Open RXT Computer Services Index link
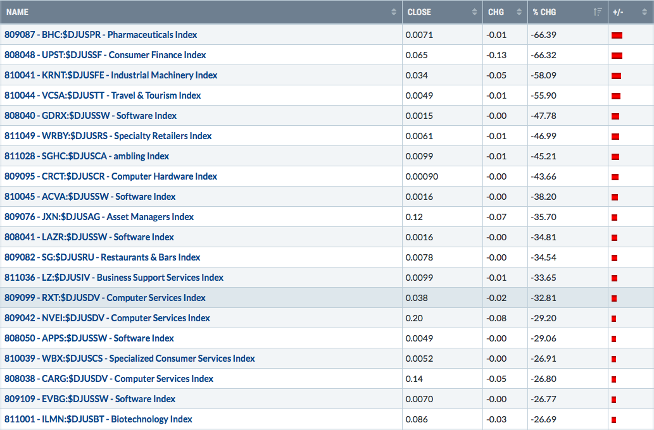The image size is (654, 430). (105, 298)
